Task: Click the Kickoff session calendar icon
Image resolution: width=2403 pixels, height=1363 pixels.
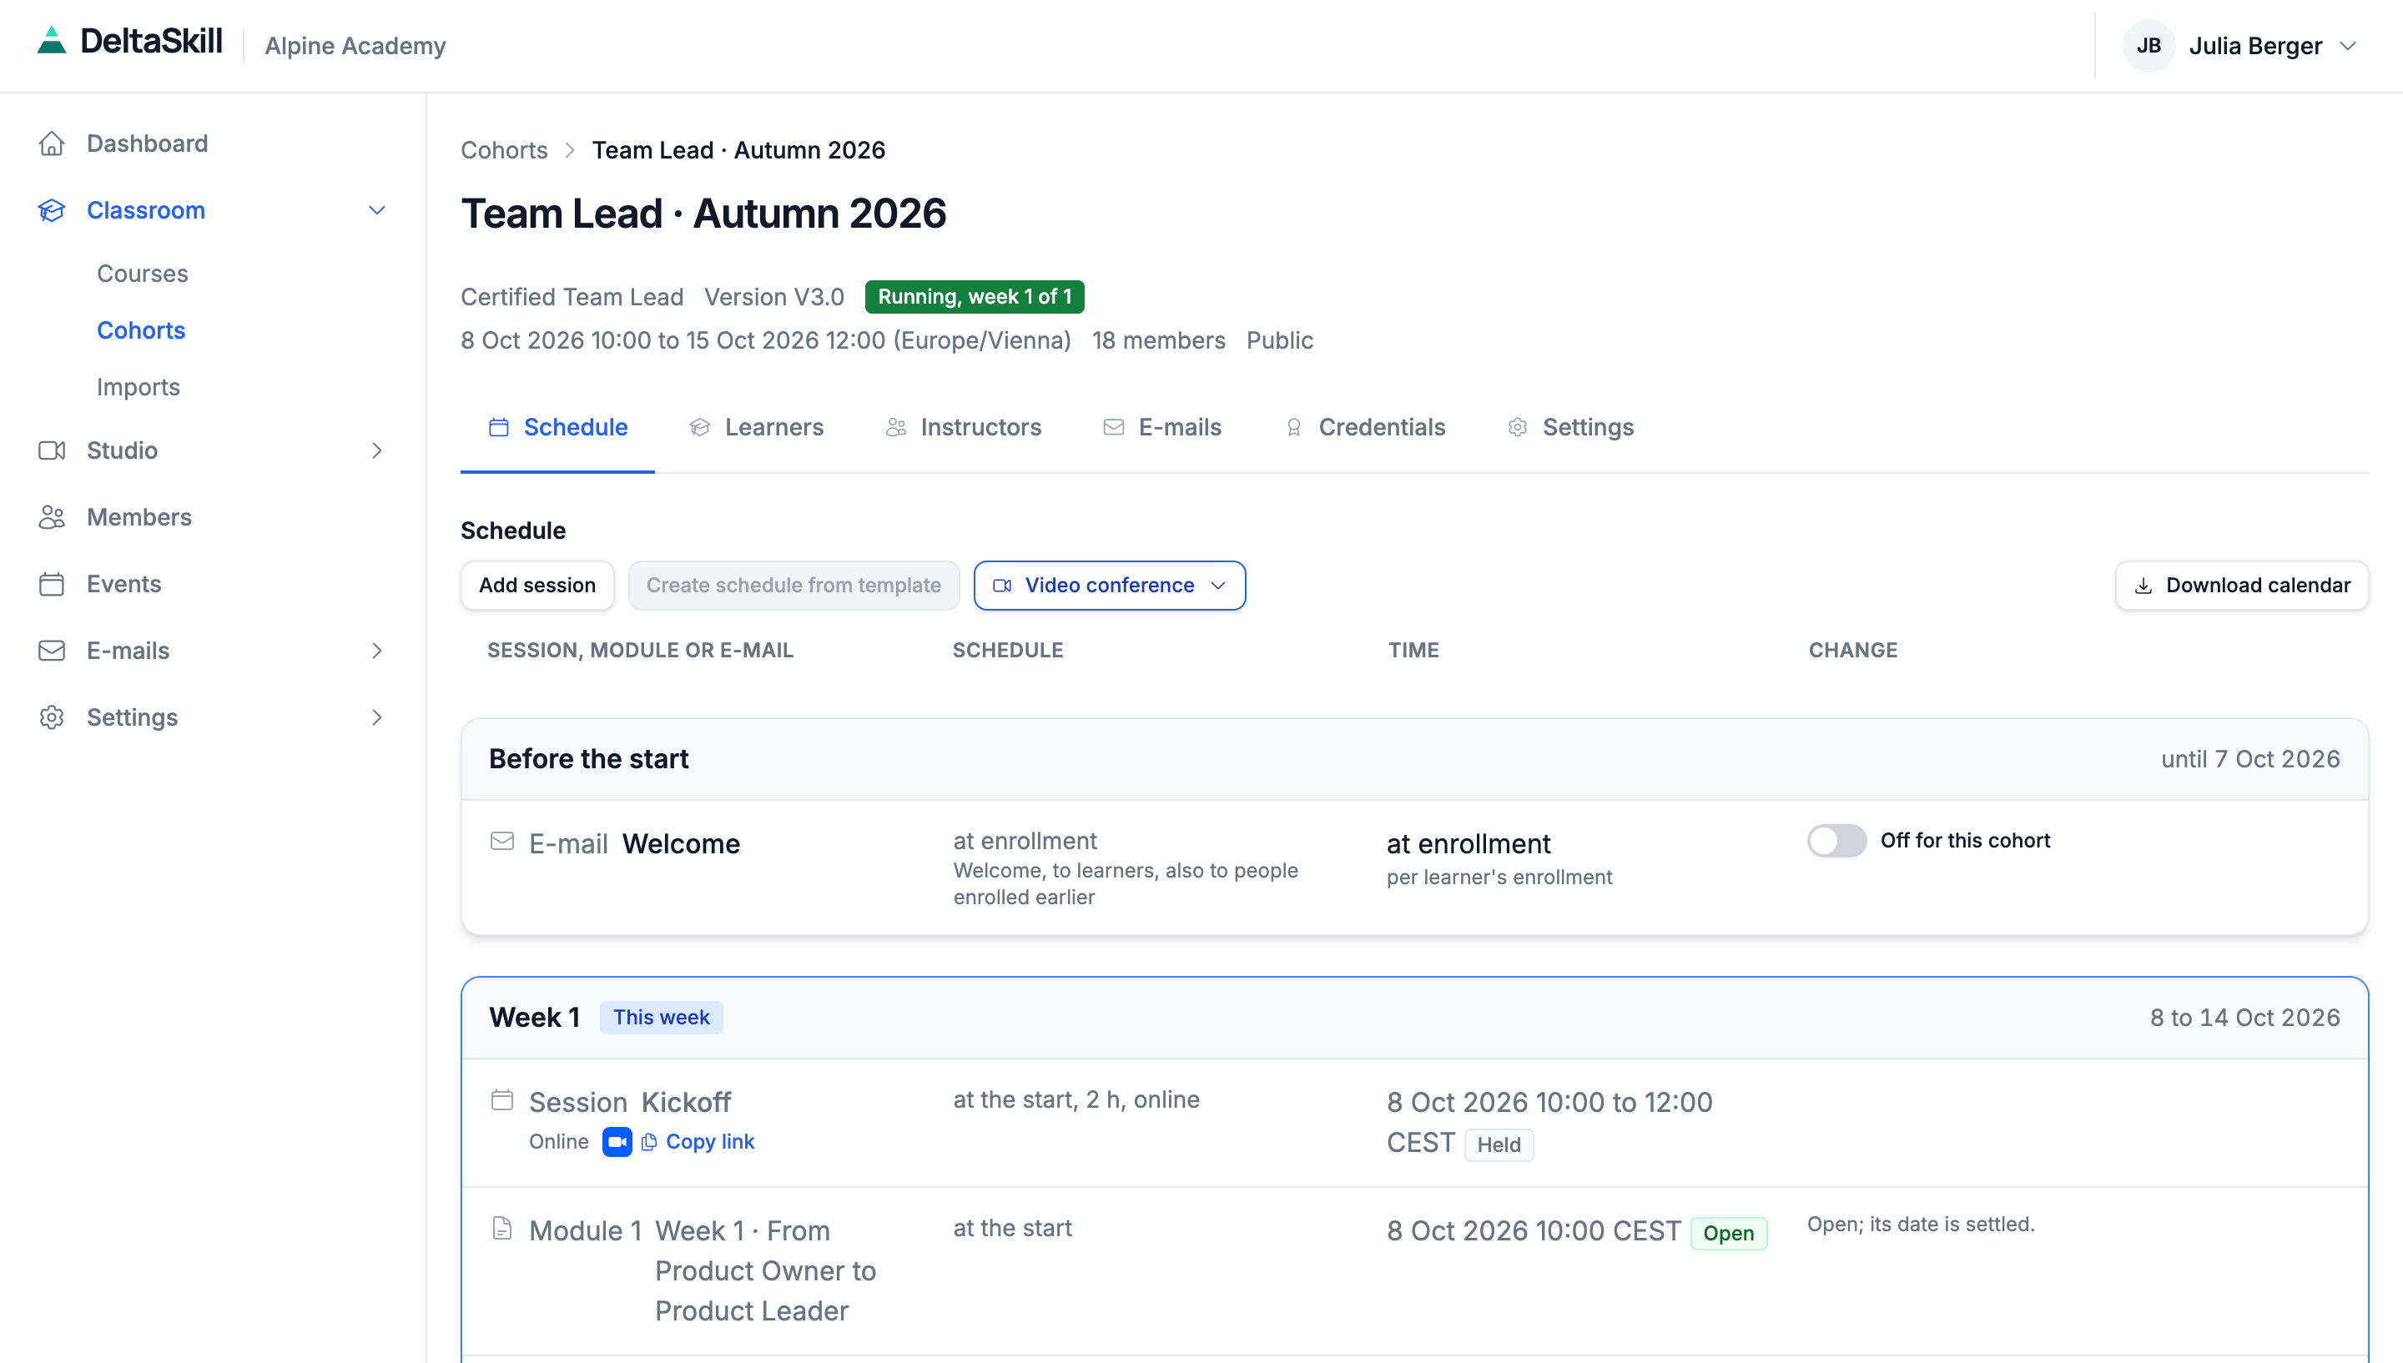Action: pos(501,1099)
